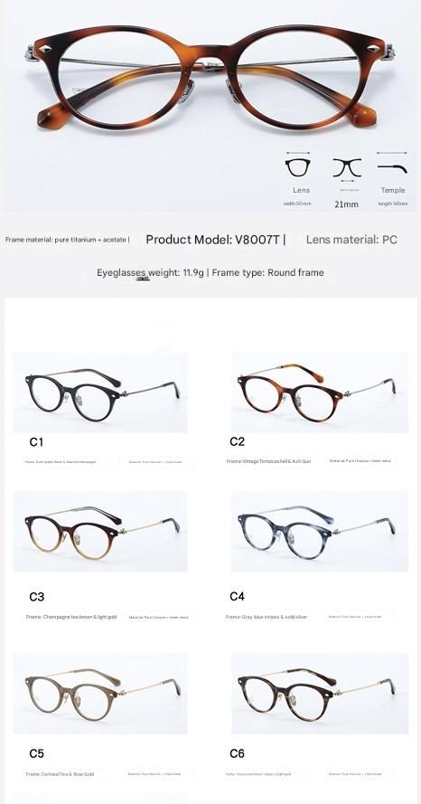Image resolution: width=421 pixels, height=804 pixels.
Task: Click the 21mm bridge width icon
Action: coord(347,167)
